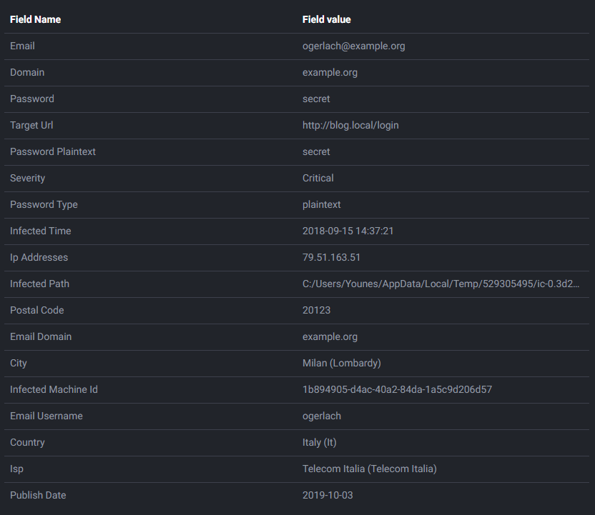This screenshot has height=515, width=595.
Task: Click the Password value secret
Action: click(x=316, y=99)
